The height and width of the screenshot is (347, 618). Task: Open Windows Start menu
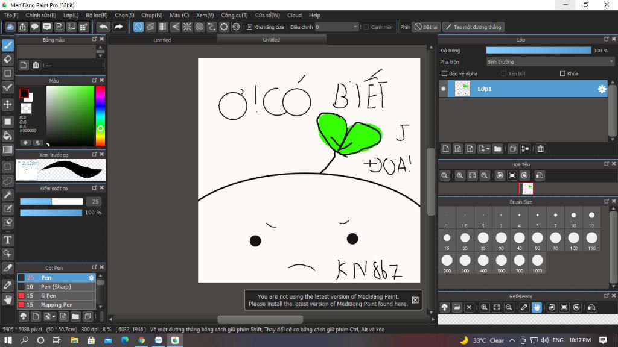8,340
